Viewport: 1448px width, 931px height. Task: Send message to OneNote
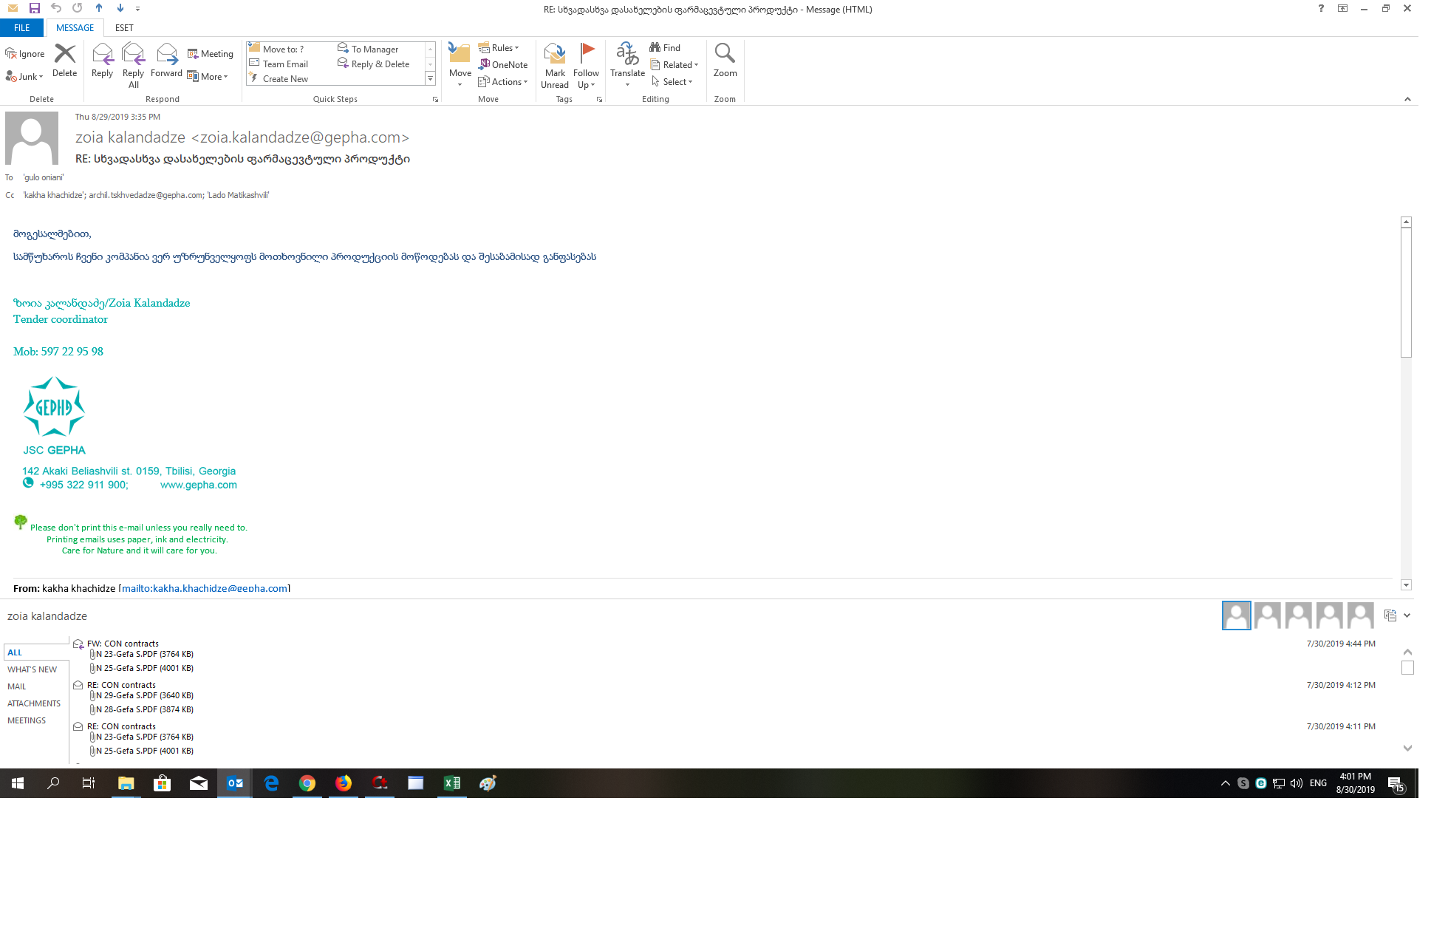pyautogui.click(x=503, y=65)
